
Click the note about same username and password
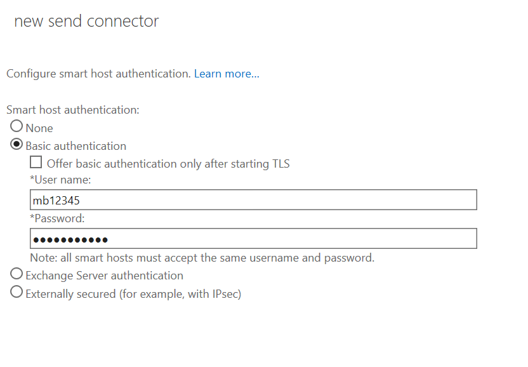point(202,258)
